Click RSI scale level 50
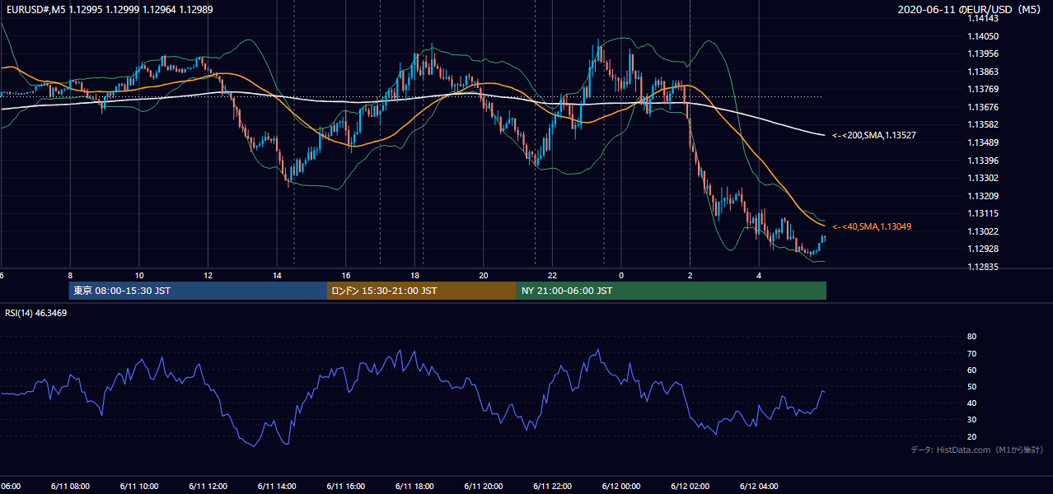 pyautogui.click(x=971, y=387)
